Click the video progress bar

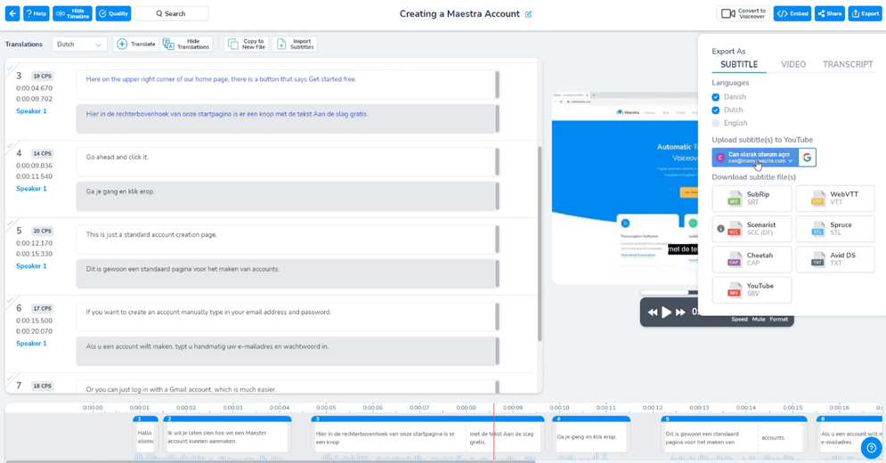(x=669, y=292)
